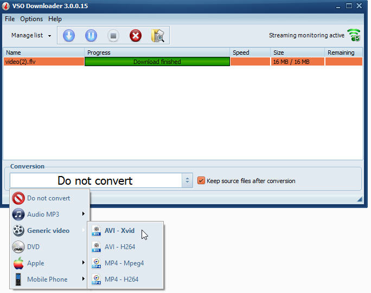Click the music note Audio MP3 icon

point(18,214)
